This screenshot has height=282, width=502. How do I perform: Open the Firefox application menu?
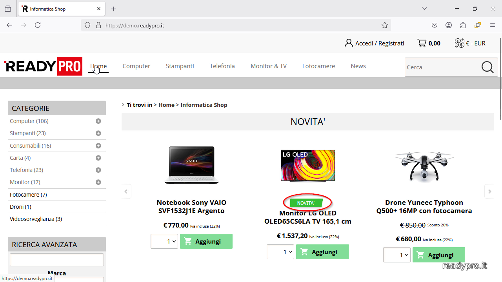[x=493, y=25]
